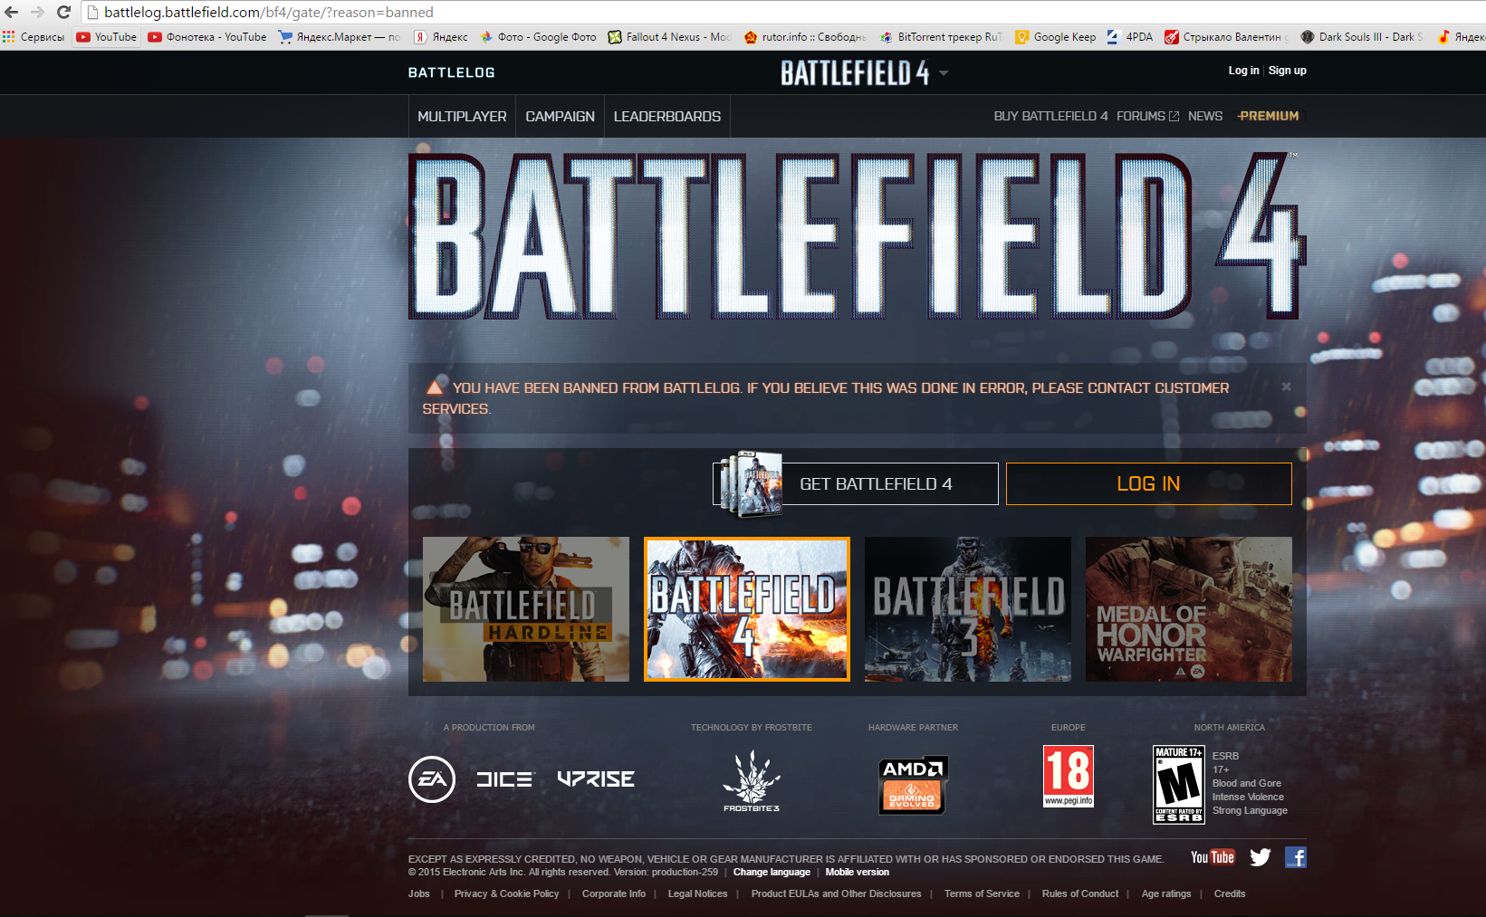Open the Multiplayer menu
Image resolution: width=1486 pixels, height=917 pixels.
pos(462,117)
